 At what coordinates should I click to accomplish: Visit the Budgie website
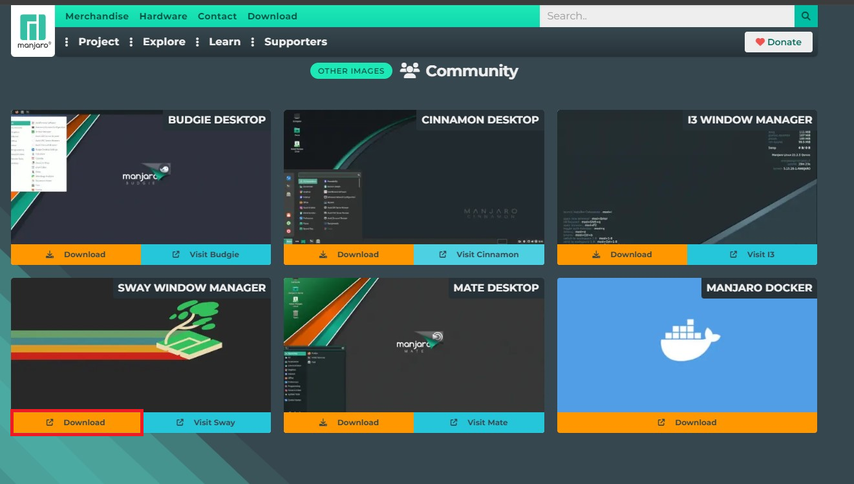click(206, 255)
